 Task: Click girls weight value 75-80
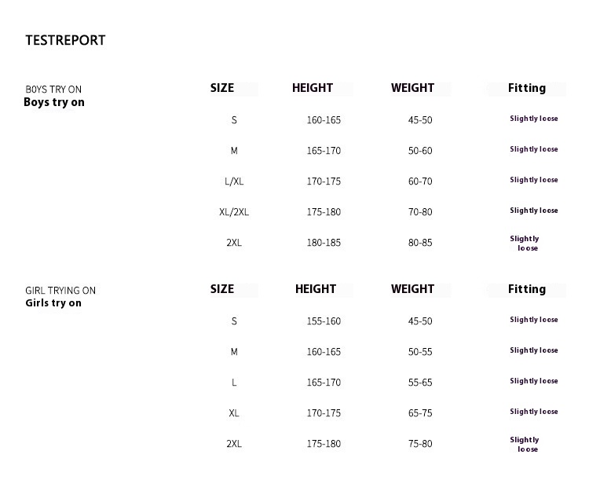pyautogui.click(x=420, y=444)
